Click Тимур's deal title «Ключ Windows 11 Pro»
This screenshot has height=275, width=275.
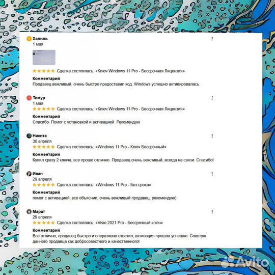click(140, 109)
